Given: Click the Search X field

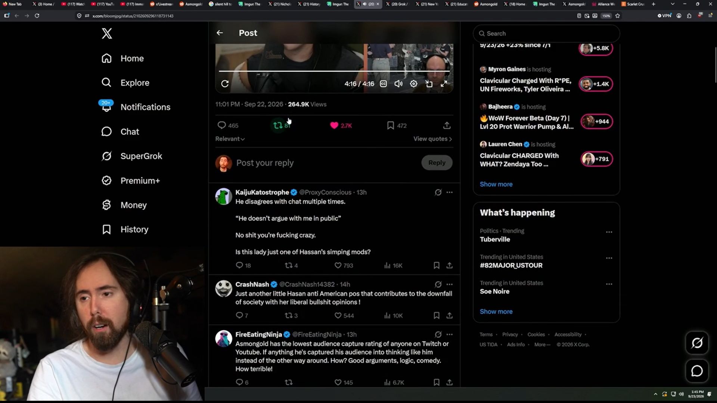Looking at the screenshot, I should click(x=546, y=34).
